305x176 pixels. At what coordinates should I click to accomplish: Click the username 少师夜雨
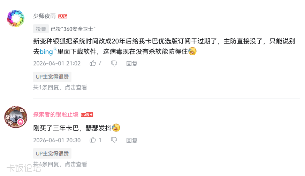point(44,16)
